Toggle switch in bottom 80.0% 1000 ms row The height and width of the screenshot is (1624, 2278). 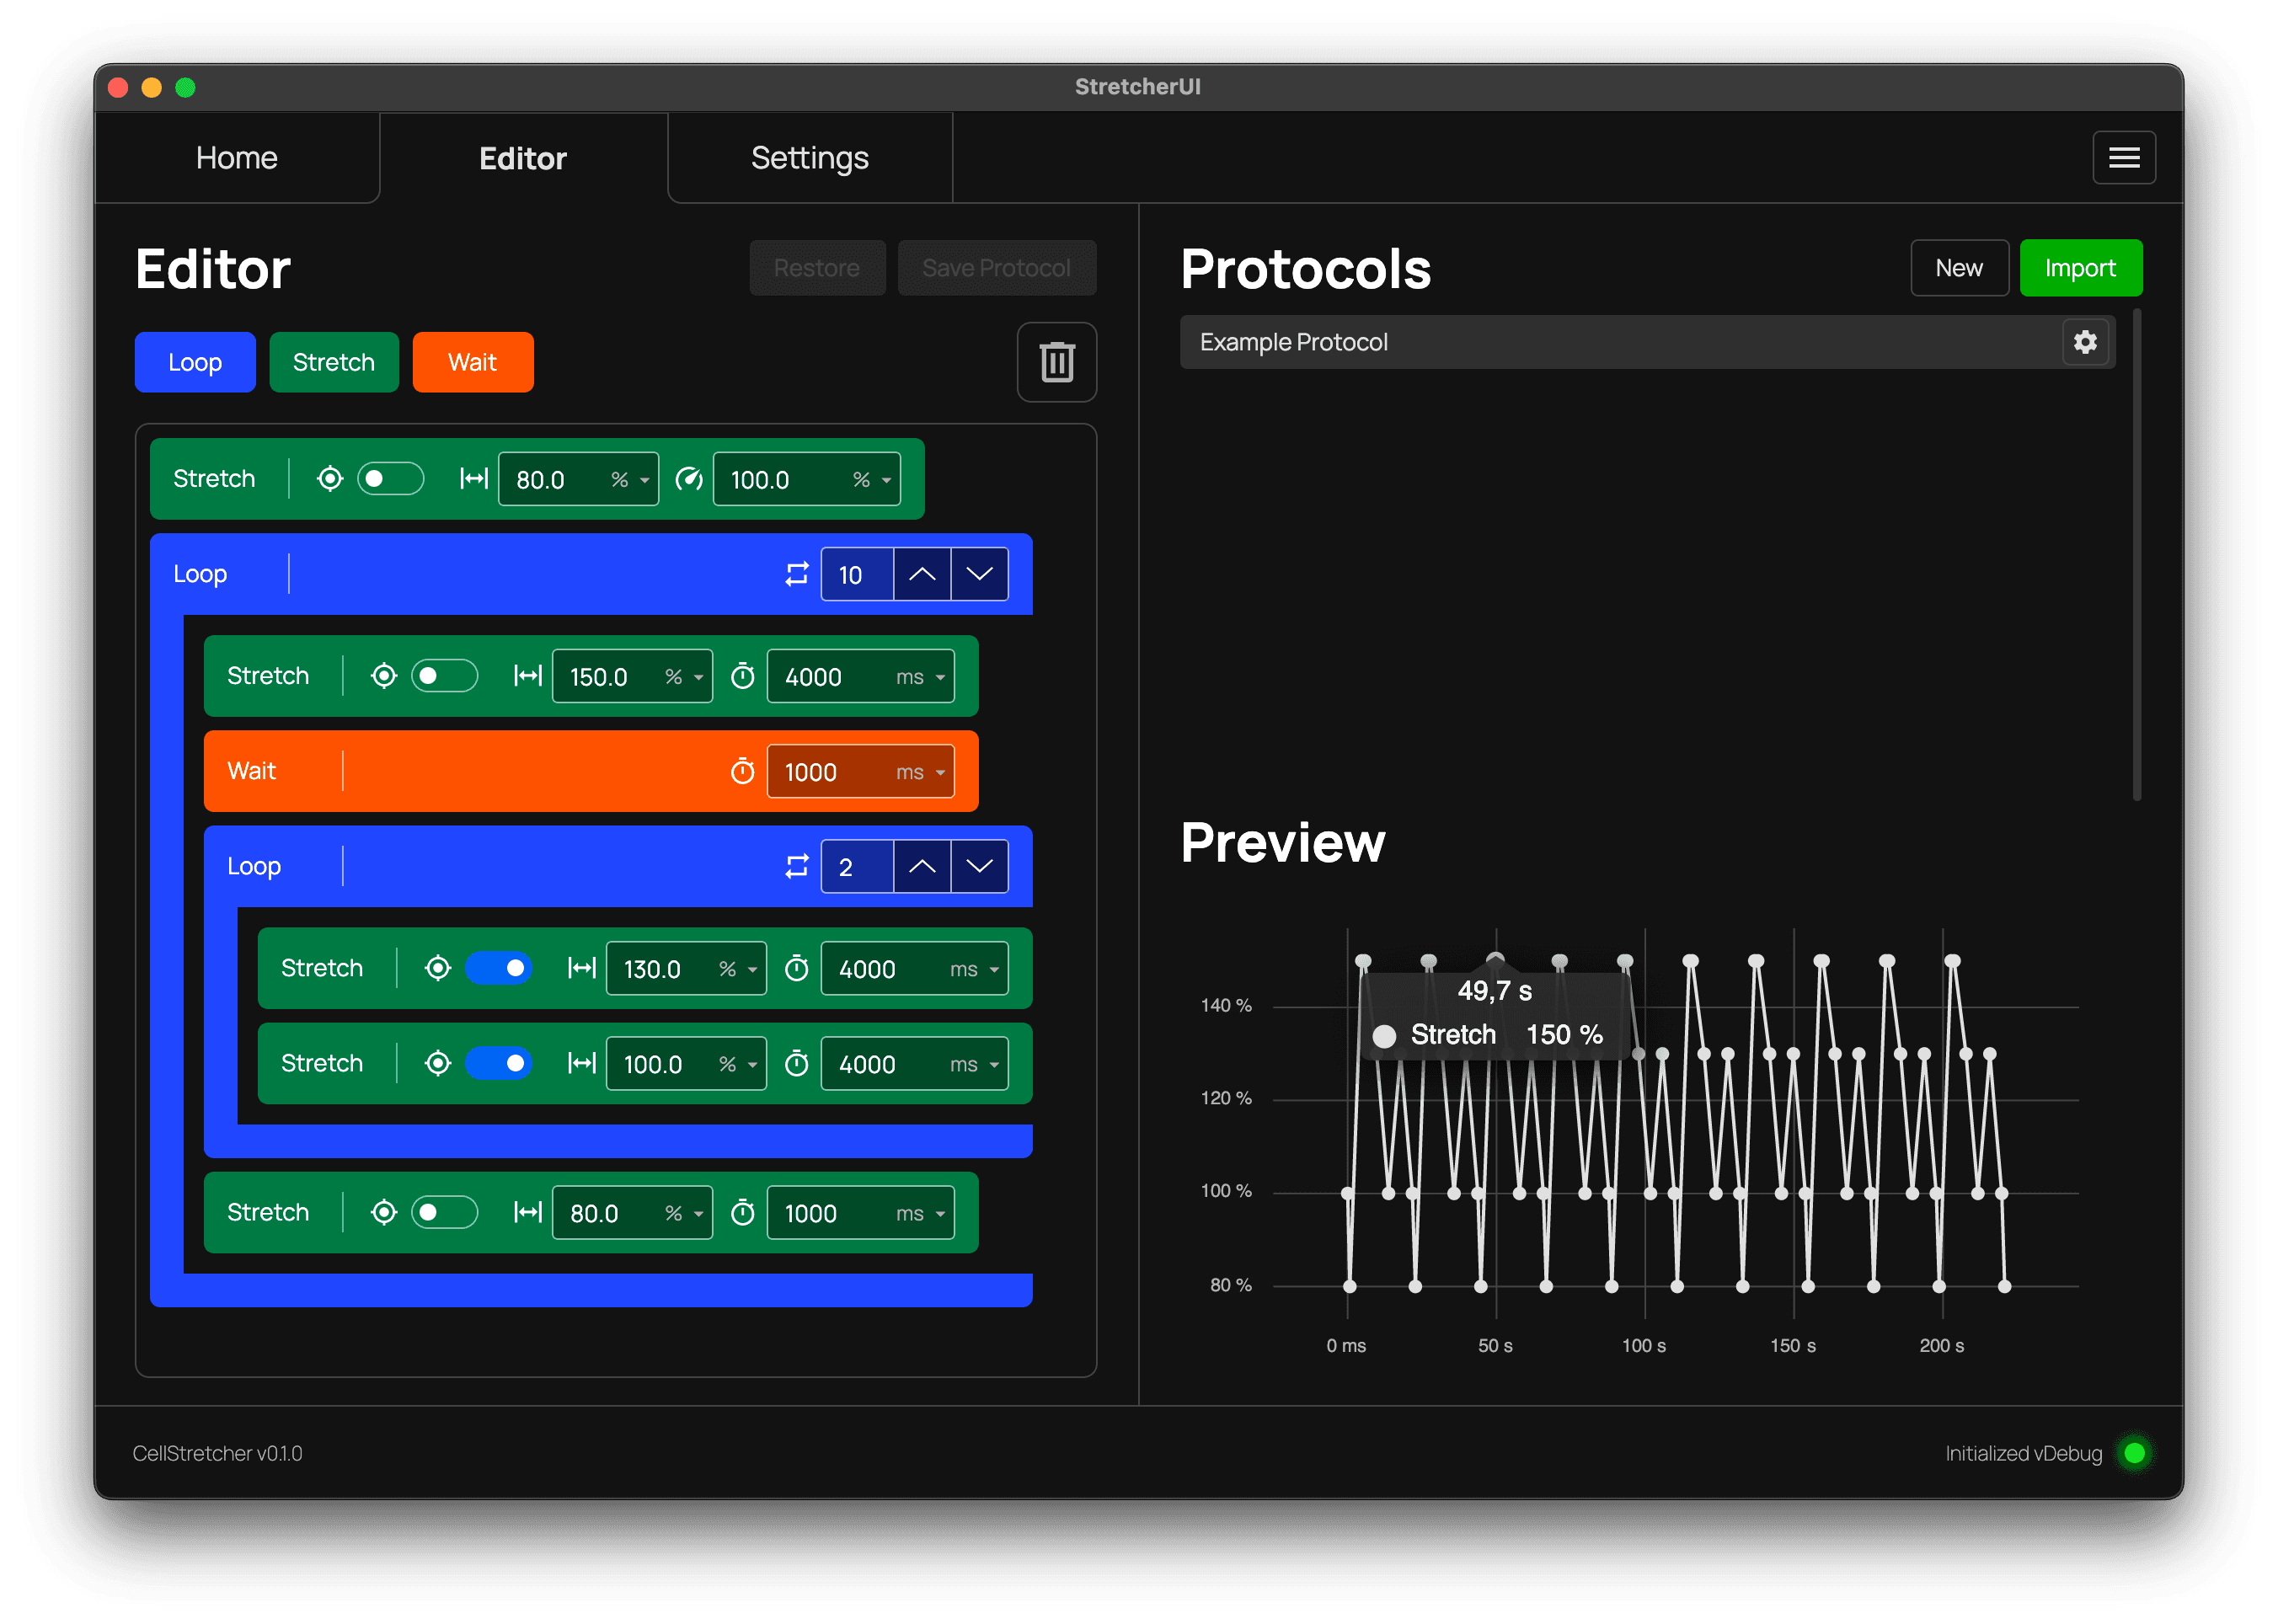click(444, 1212)
